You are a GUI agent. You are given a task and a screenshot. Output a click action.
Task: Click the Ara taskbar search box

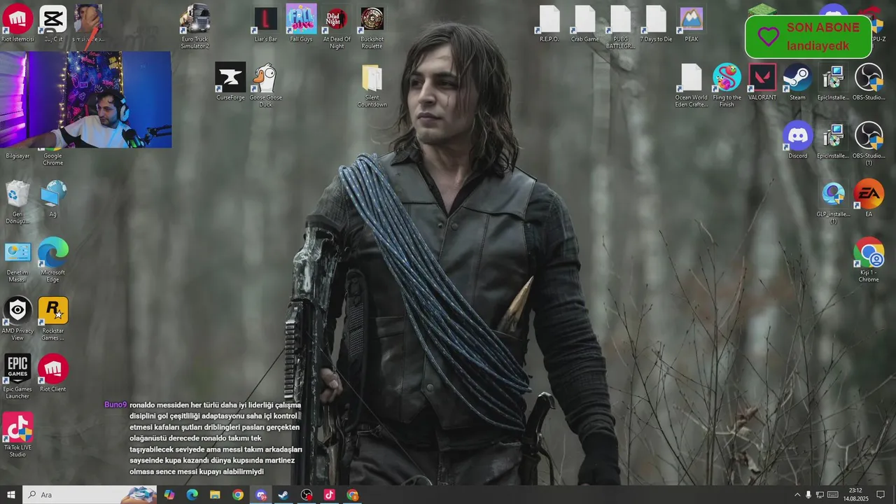(90, 495)
